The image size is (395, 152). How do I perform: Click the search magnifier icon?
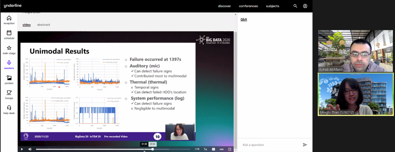[x=295, y=6]
